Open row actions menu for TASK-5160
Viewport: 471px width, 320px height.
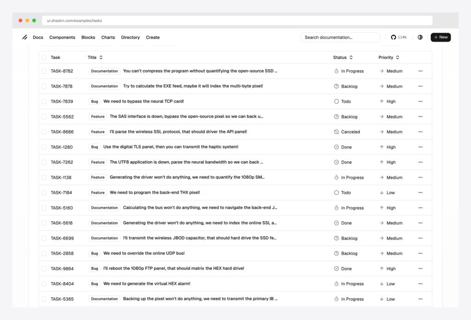point(420,208)
